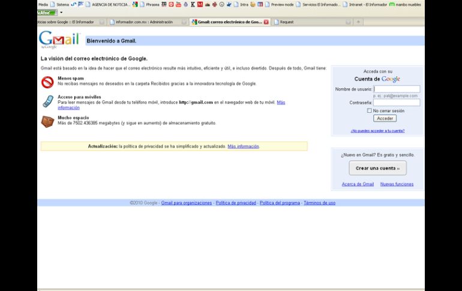The height and width of the screenshot is (291, 462).
Task: Open Política del programa footer link
Action: pyautogui.click(x=280, y=203)
